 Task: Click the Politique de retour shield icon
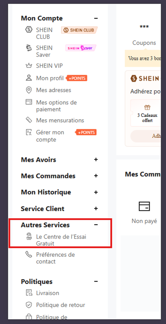tap(29, 305)
